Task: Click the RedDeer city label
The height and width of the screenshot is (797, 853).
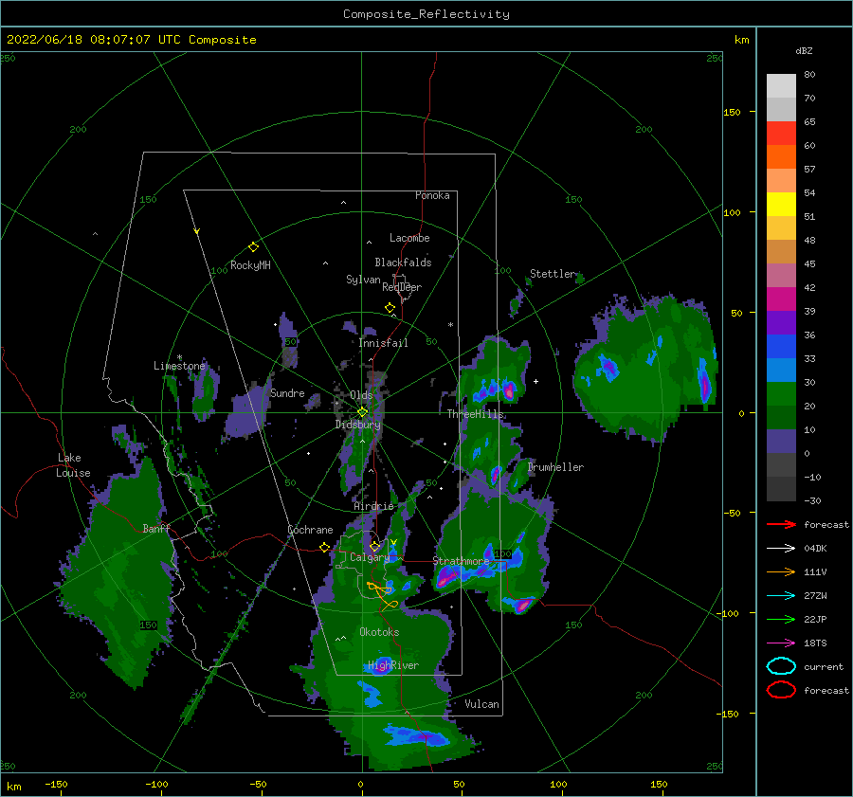Action: (402, 287)
